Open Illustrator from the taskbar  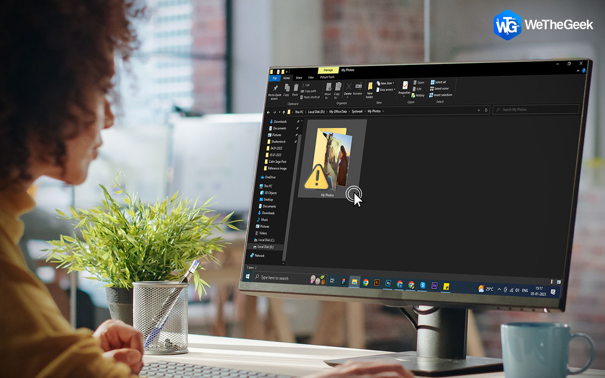(377, 283)
